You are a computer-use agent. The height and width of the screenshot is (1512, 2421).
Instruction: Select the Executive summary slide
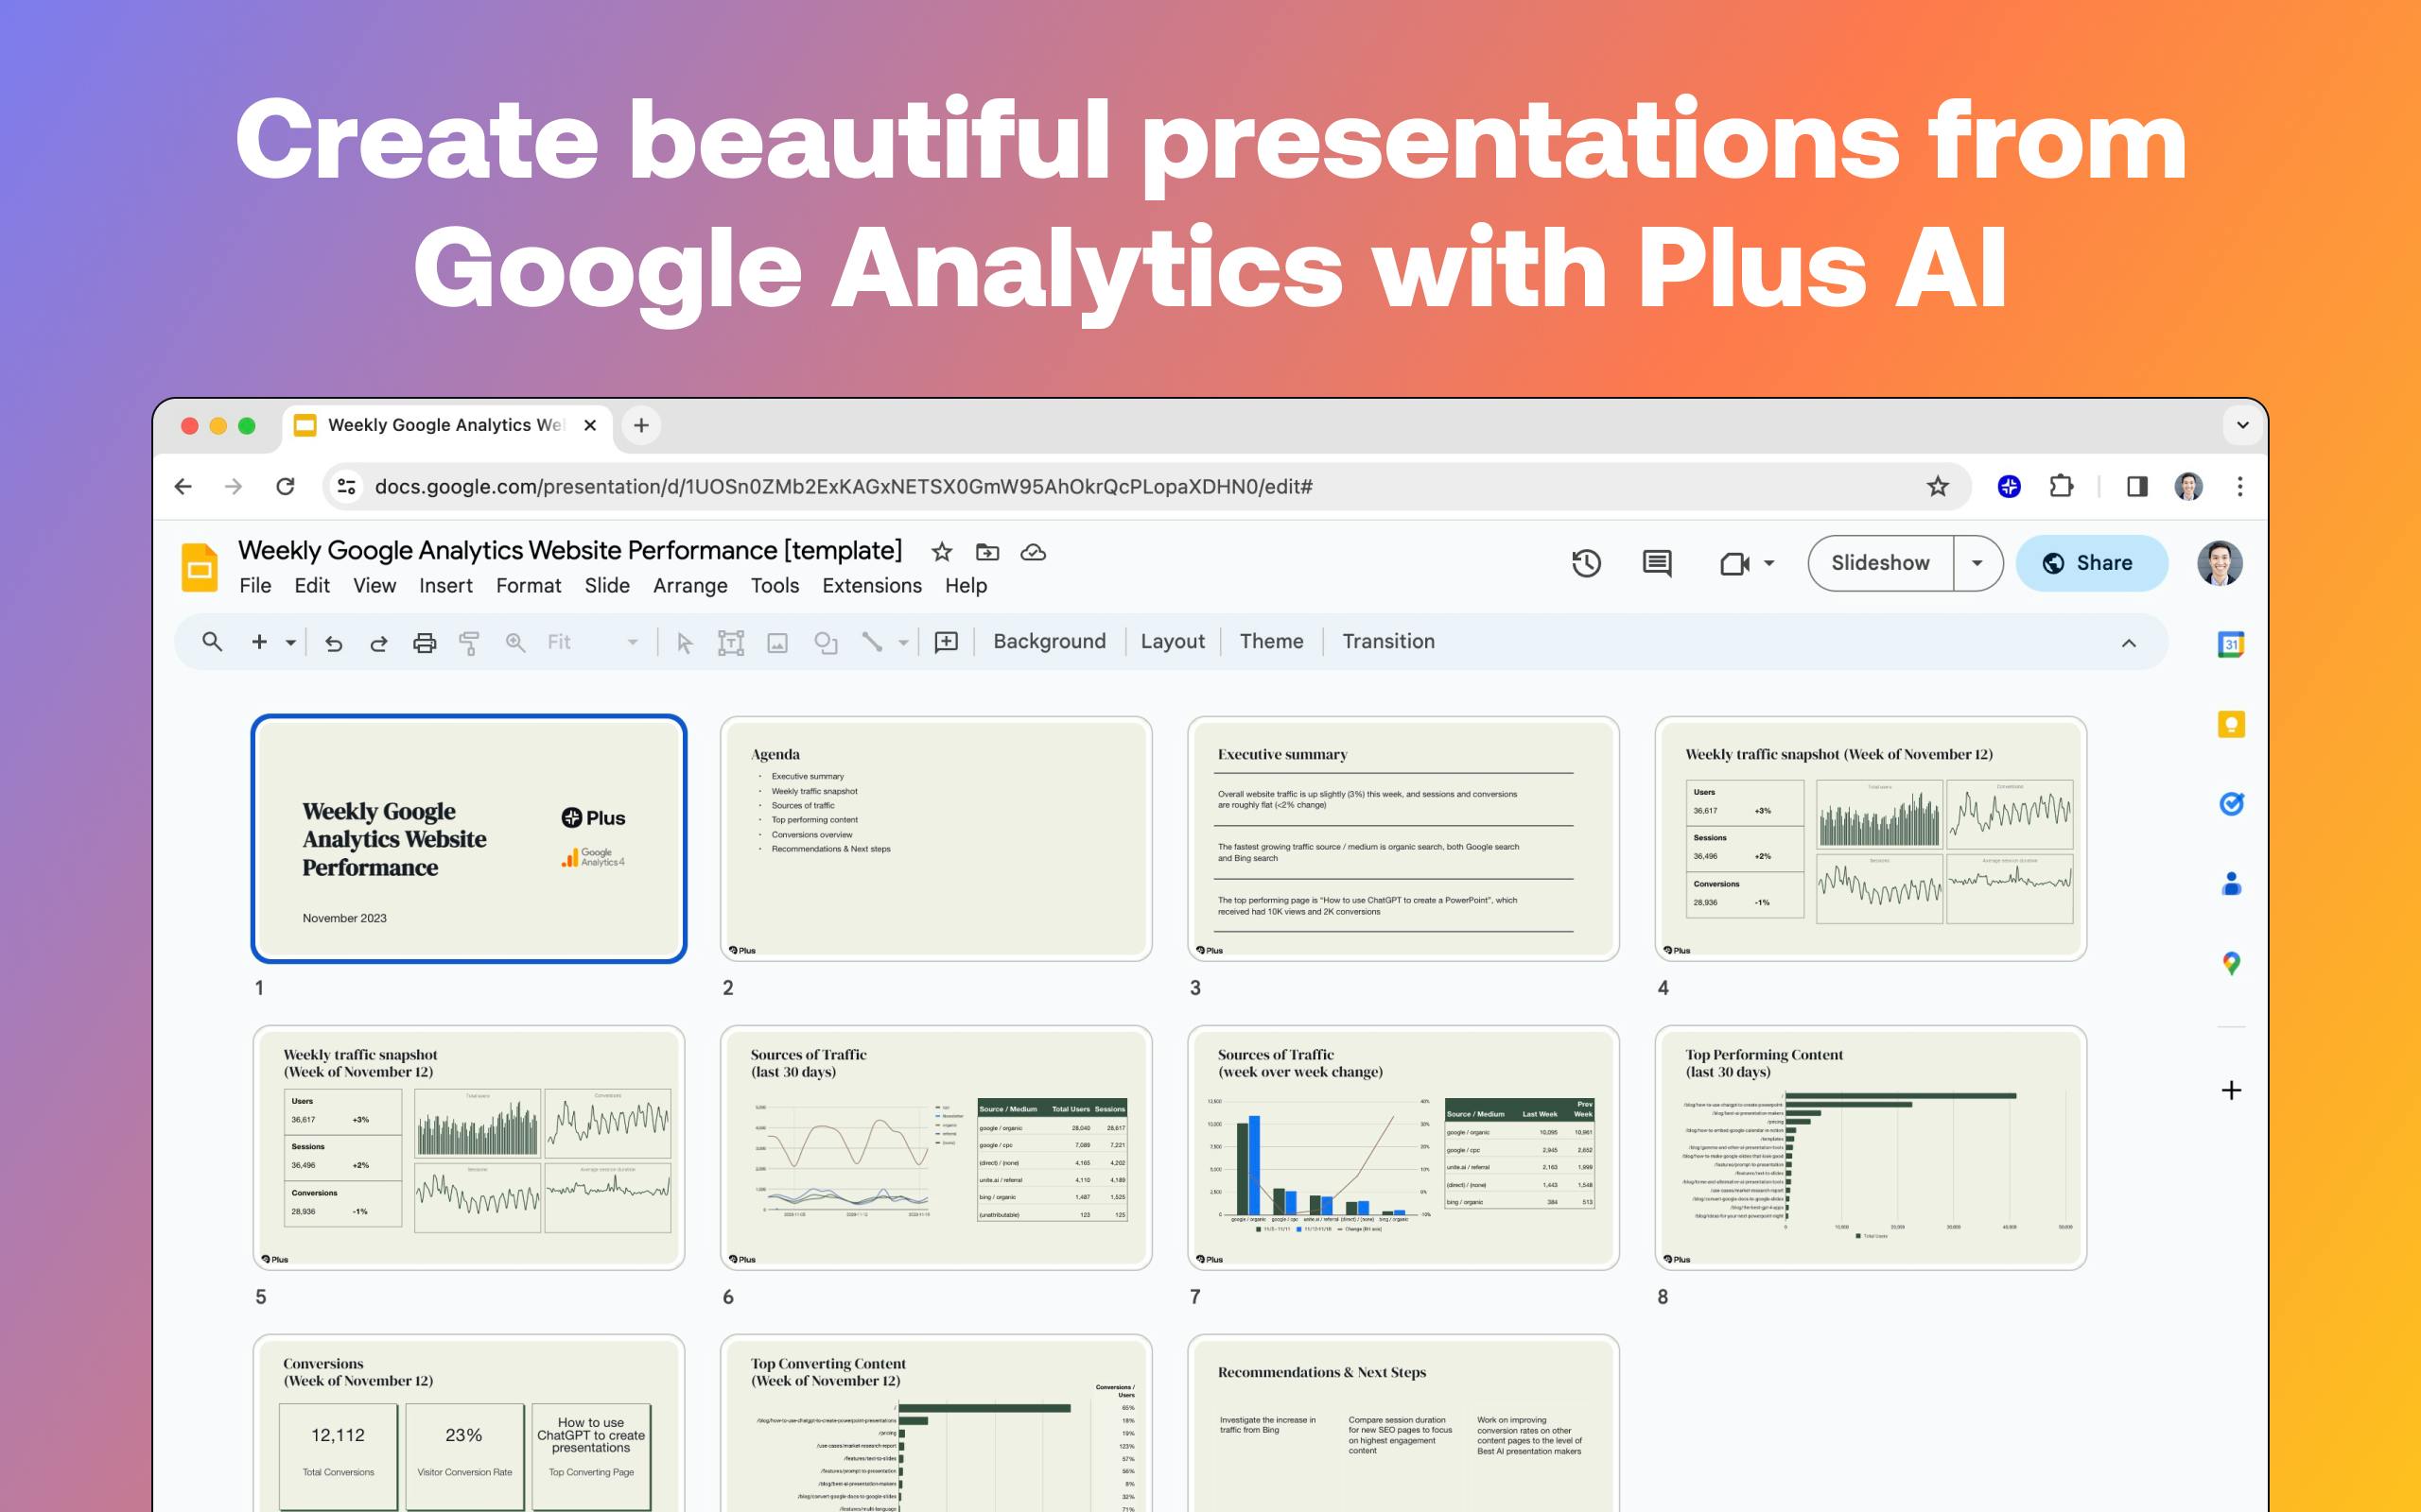(1403, 839)
